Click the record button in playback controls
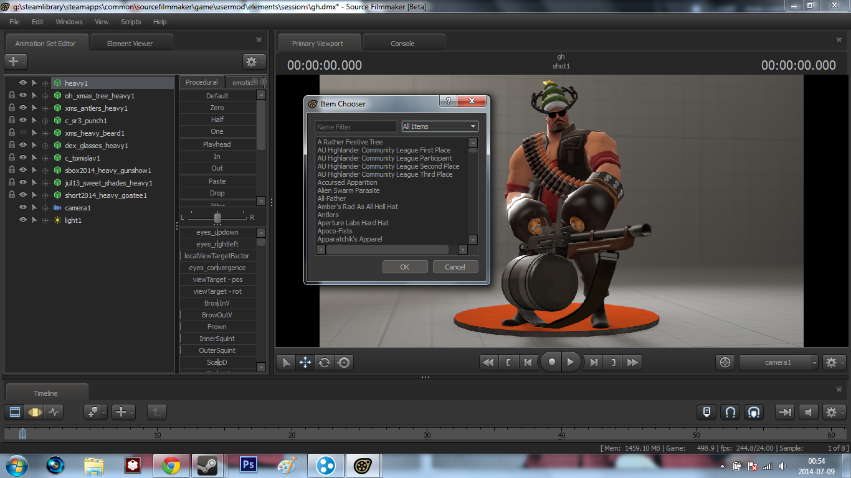The width and height of the screenshot is (851, 478). pos(551,362)
